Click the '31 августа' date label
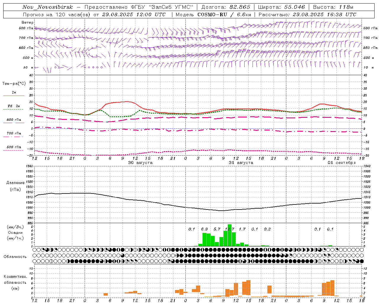The width and height of the screenshot is (379, 303). (241, 163)
